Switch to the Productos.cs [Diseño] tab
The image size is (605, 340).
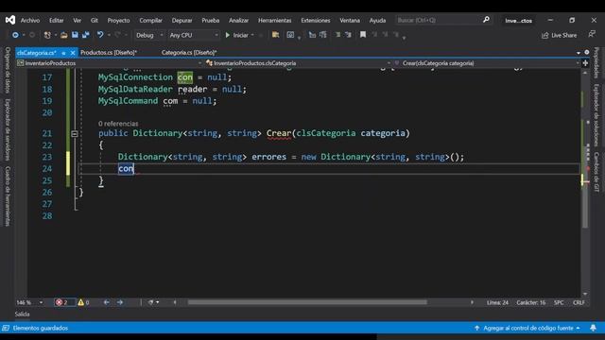tap(109, 53)
